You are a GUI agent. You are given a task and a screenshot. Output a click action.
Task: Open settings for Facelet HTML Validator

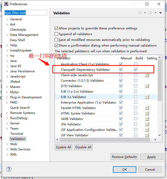[147, 108]
